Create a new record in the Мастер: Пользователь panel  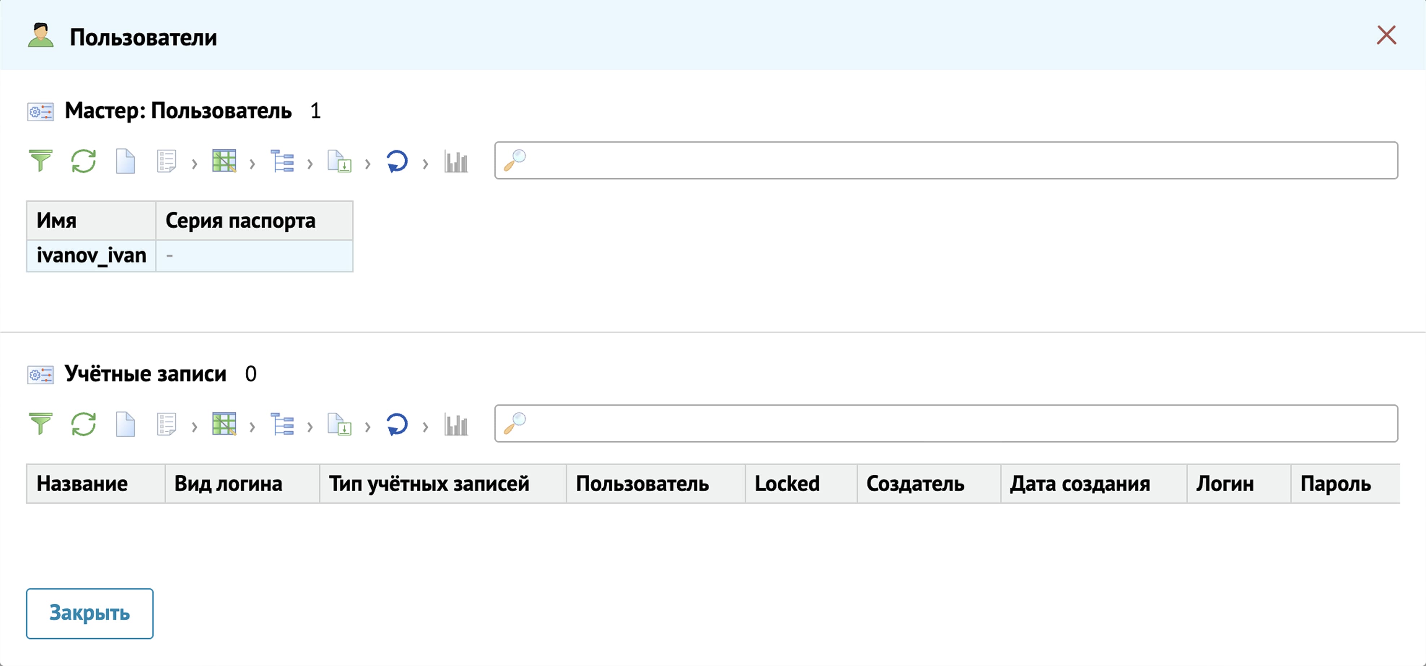click(125, 161)
